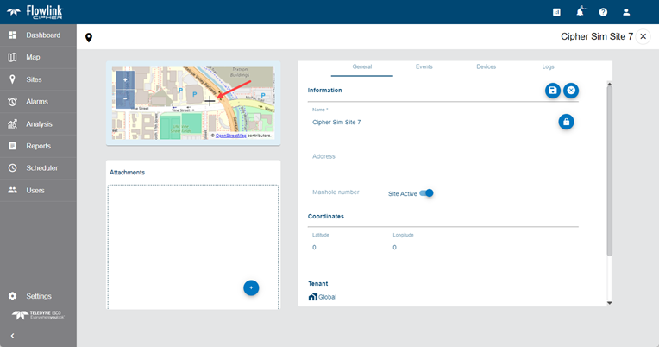Viewport: 659px width, 347px height.
Task: Click the Address input field
Action: click(431, 156)
